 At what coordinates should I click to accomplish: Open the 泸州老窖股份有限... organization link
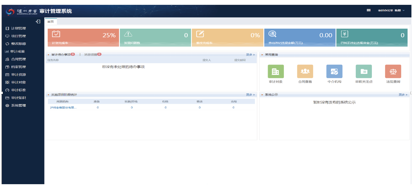(63, 108)
